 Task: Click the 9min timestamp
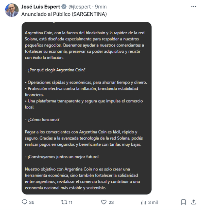pos(101,7)
